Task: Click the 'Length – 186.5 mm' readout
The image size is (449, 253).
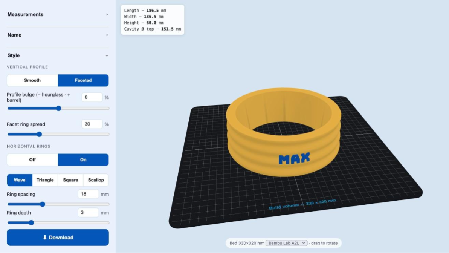Action: click(x=145, y=11)
